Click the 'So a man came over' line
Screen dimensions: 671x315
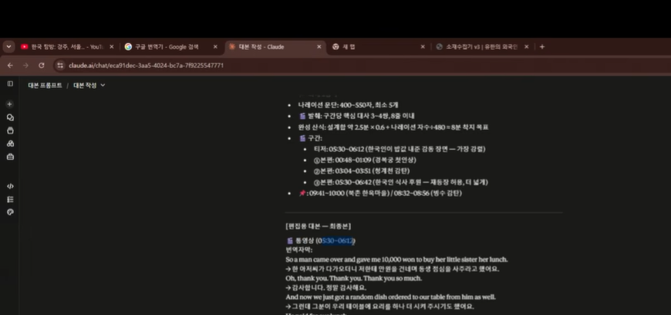(396, 259)
